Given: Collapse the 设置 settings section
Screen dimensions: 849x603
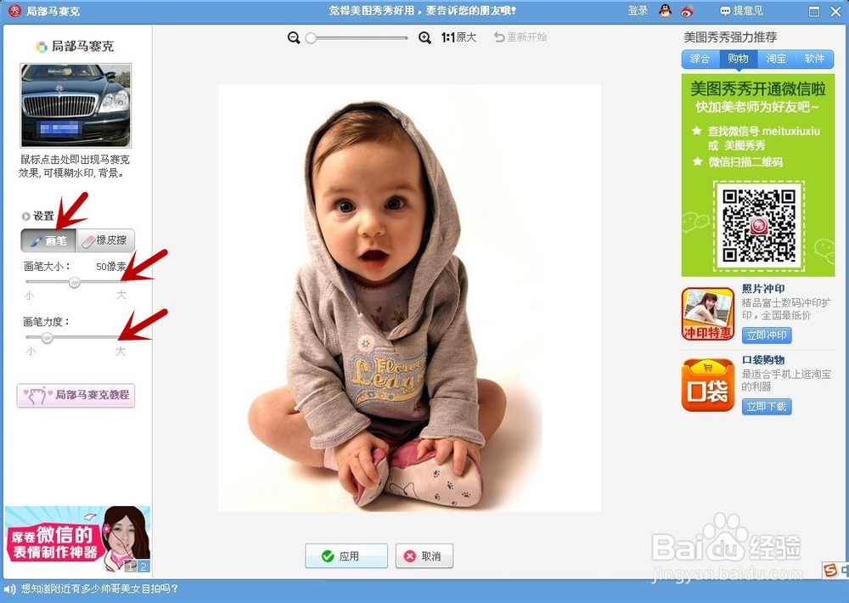Looking at the screenshot, I should (25, 217).
